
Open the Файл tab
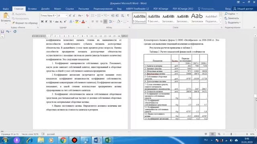coord(6,9)
